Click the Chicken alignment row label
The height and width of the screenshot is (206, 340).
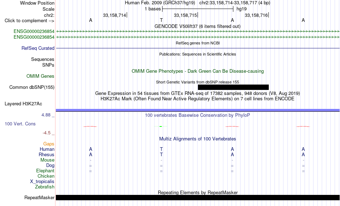coord(46,176)
